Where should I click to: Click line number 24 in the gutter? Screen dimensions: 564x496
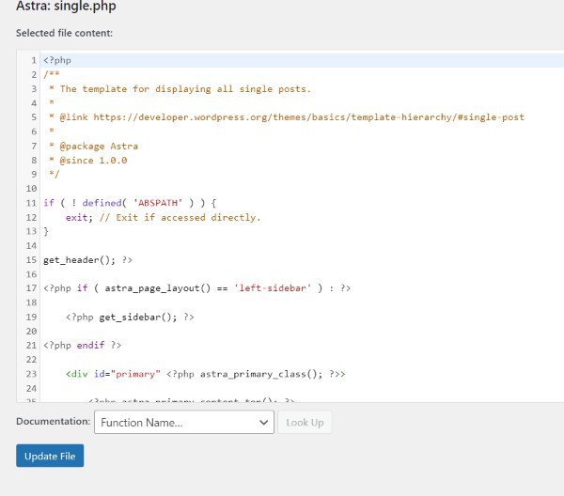click(31, 388)
